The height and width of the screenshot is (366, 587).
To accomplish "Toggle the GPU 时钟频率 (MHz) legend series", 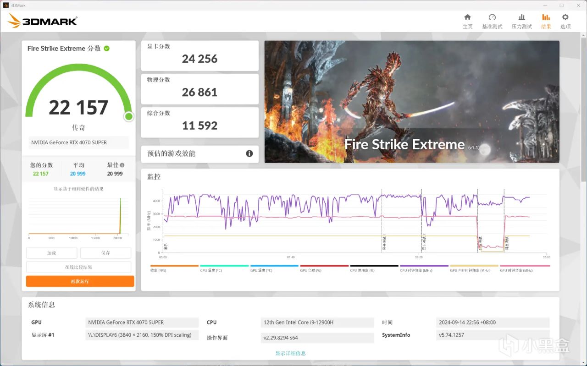I will pos(525,268).
